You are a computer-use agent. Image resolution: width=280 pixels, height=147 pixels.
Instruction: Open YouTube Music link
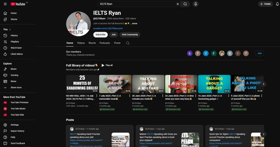(x=18, y=109)
